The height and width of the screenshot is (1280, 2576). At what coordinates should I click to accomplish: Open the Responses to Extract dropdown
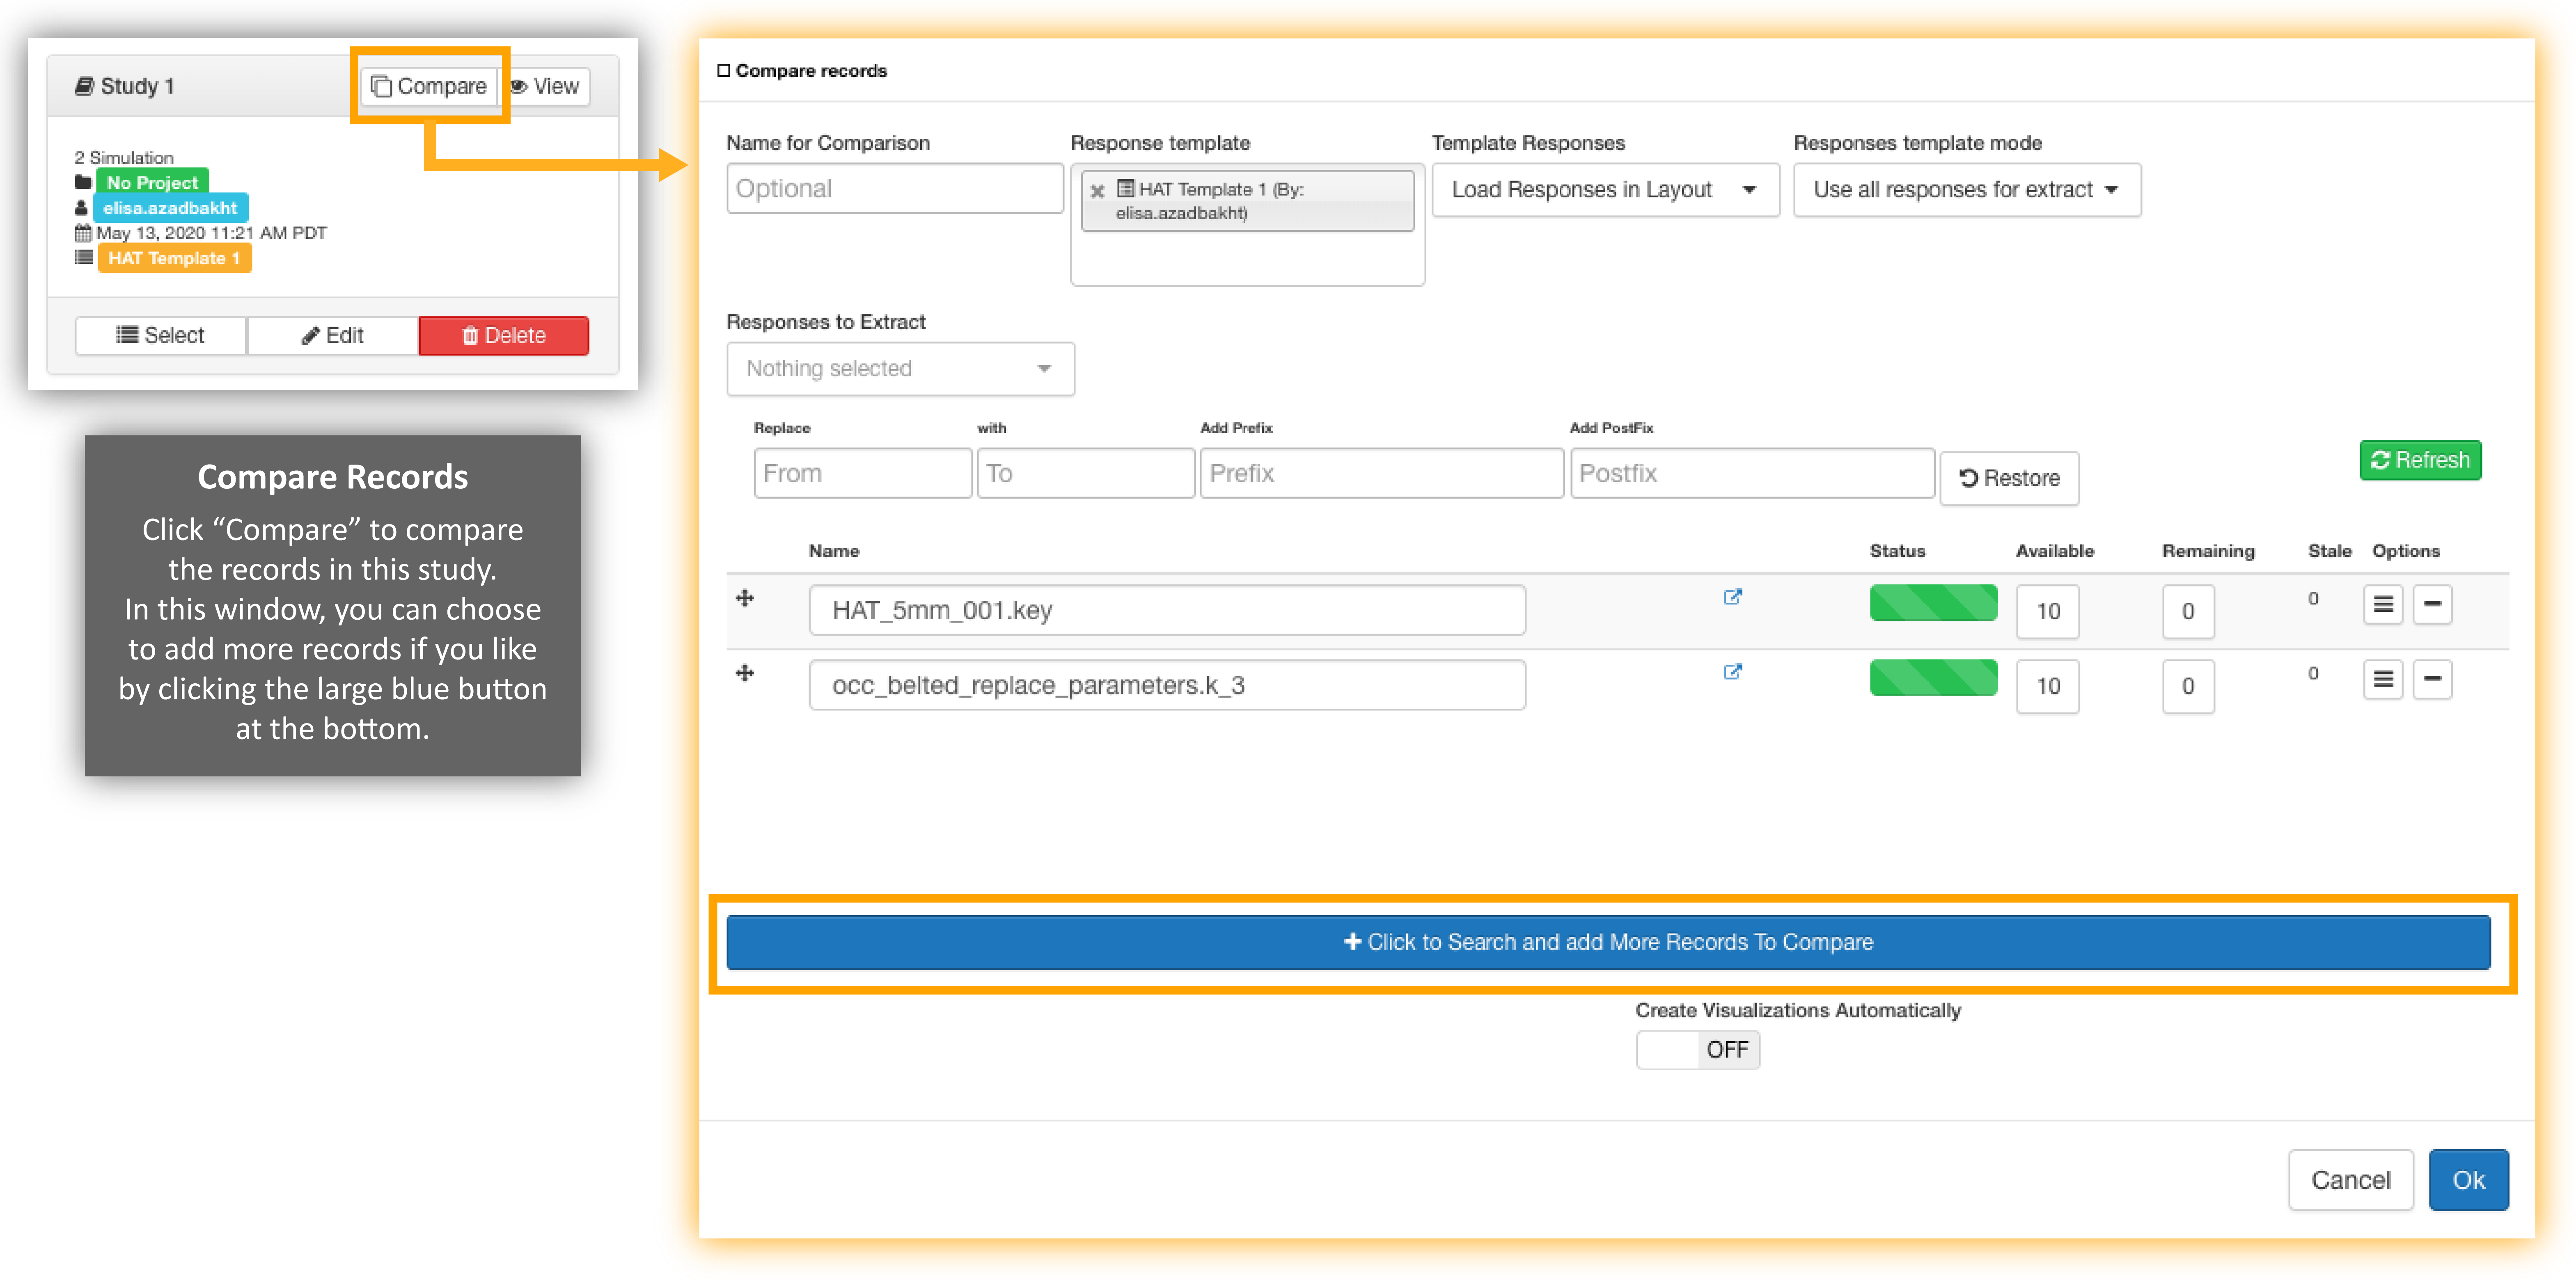click(x=900, y=369)
